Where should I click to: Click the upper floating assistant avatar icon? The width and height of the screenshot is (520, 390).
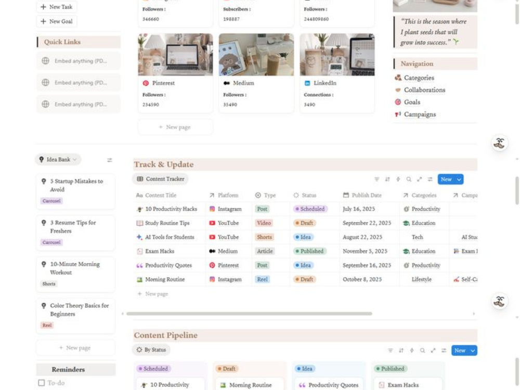click(x=499, y=144)
